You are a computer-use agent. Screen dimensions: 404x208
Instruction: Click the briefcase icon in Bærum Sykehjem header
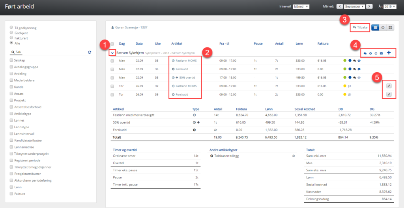(x=381, y=53)
